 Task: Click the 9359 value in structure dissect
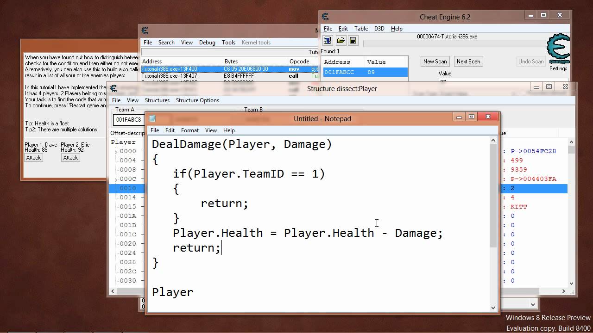click(519, 170)
